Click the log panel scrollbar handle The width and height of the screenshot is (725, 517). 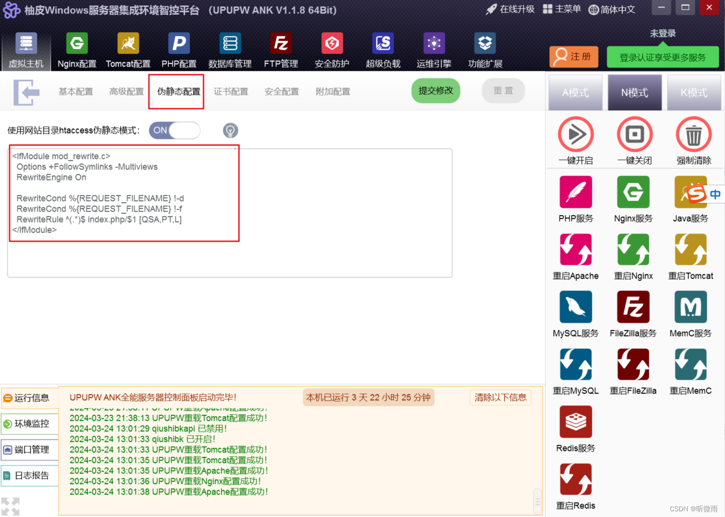(x=537, y=501)
